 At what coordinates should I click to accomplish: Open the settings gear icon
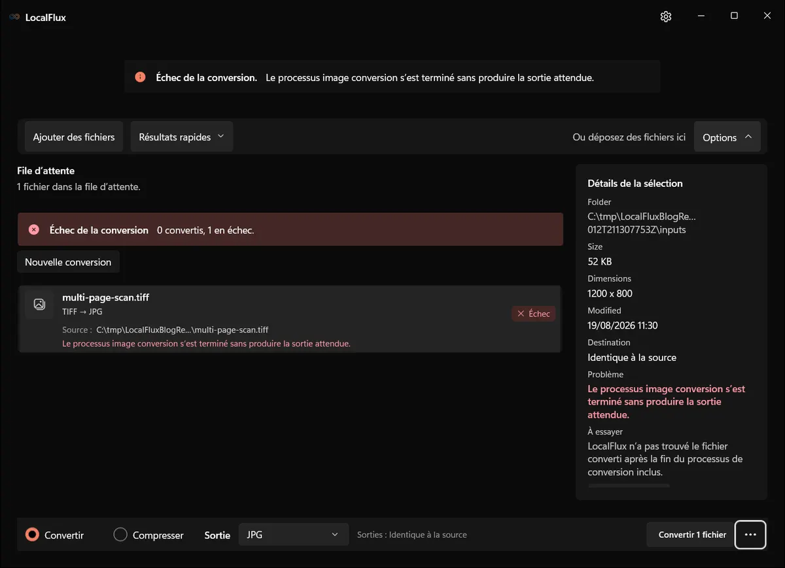(x=666, y=17)
